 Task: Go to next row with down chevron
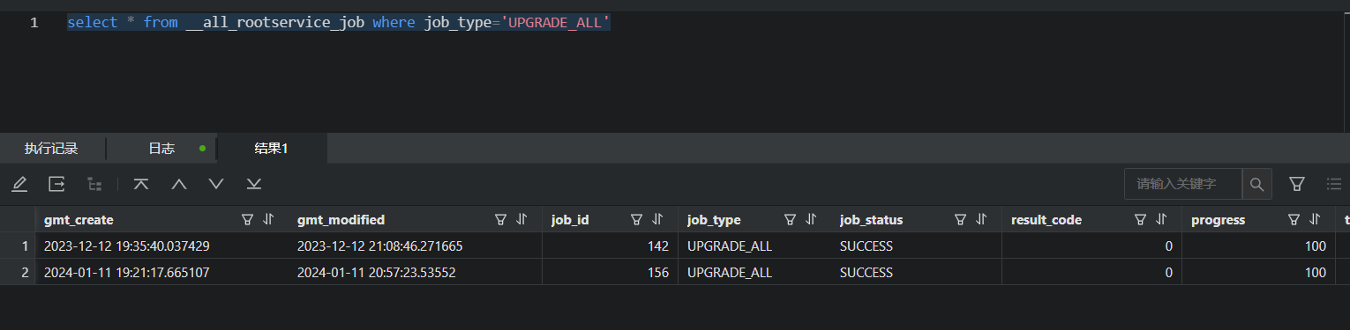(216, 184)
